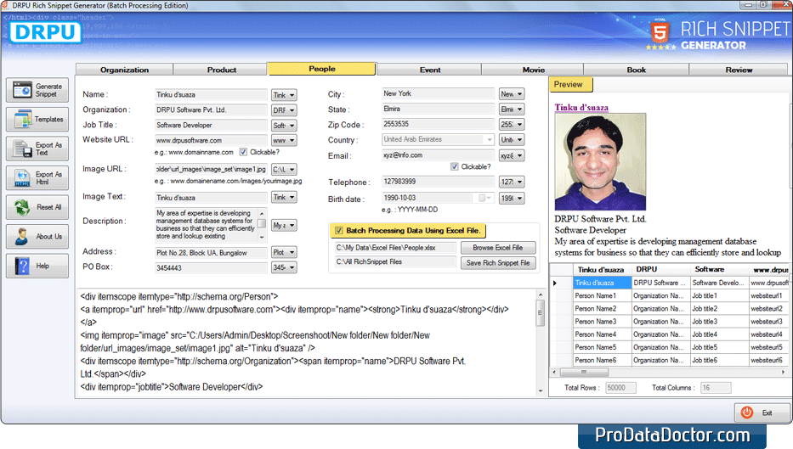The image size is (793, 449).
Task: Click the red Exit power icon
Action: [x=746, y=413]
